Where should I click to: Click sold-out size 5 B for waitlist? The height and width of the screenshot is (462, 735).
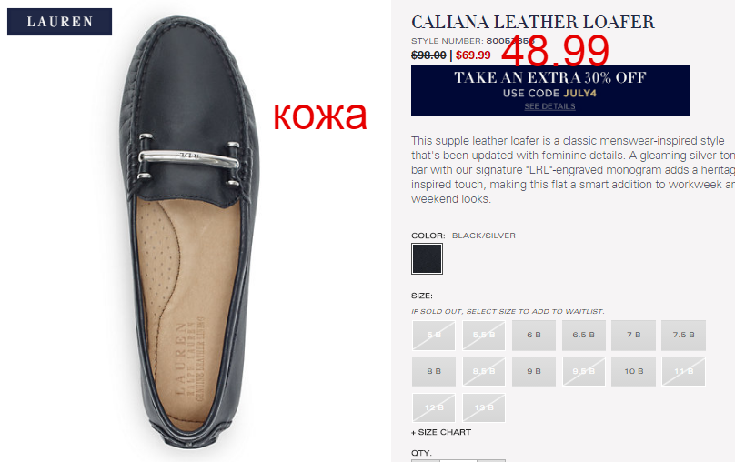434,335
